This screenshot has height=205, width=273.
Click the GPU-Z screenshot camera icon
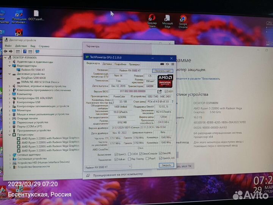[x=162, y=64]
